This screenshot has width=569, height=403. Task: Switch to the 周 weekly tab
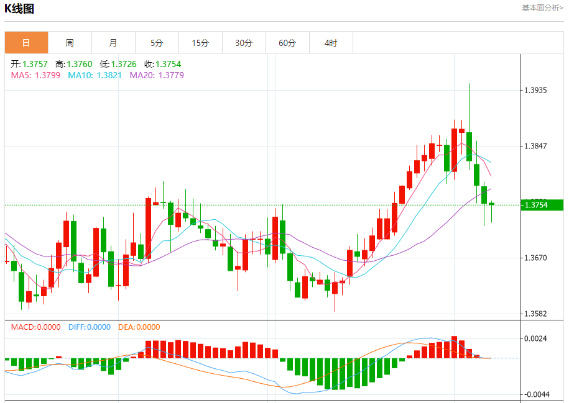(x=70, y=43)
